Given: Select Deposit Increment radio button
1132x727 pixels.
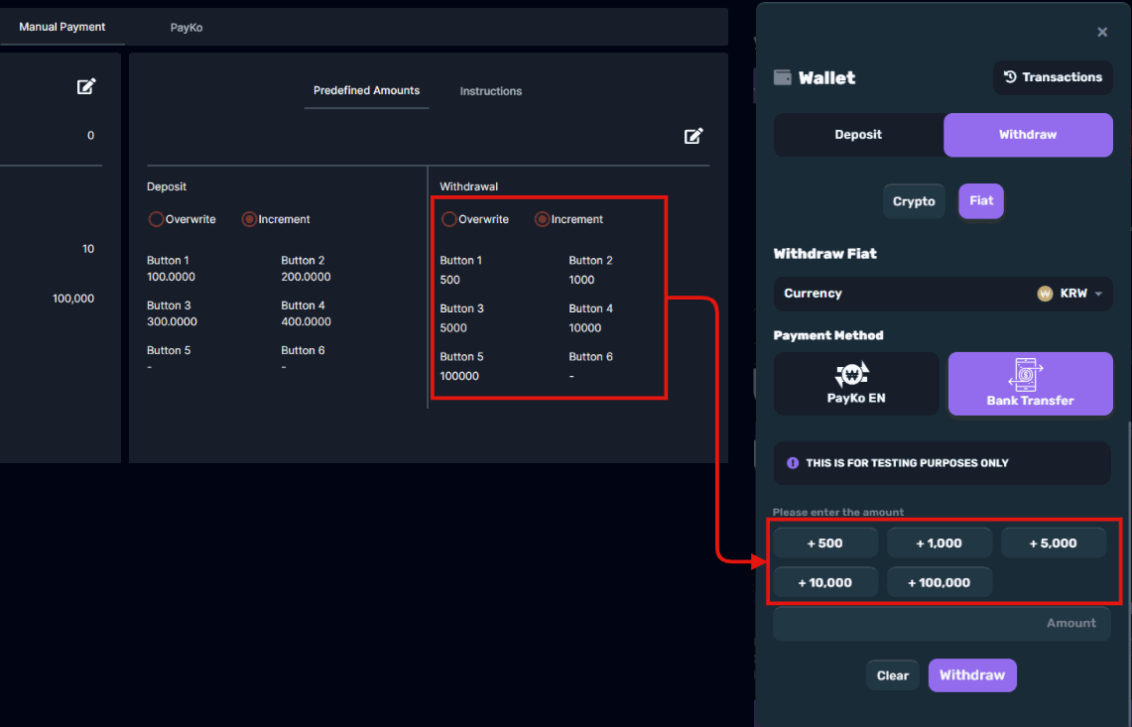Looking at the screenshot, I should point(249,219).
